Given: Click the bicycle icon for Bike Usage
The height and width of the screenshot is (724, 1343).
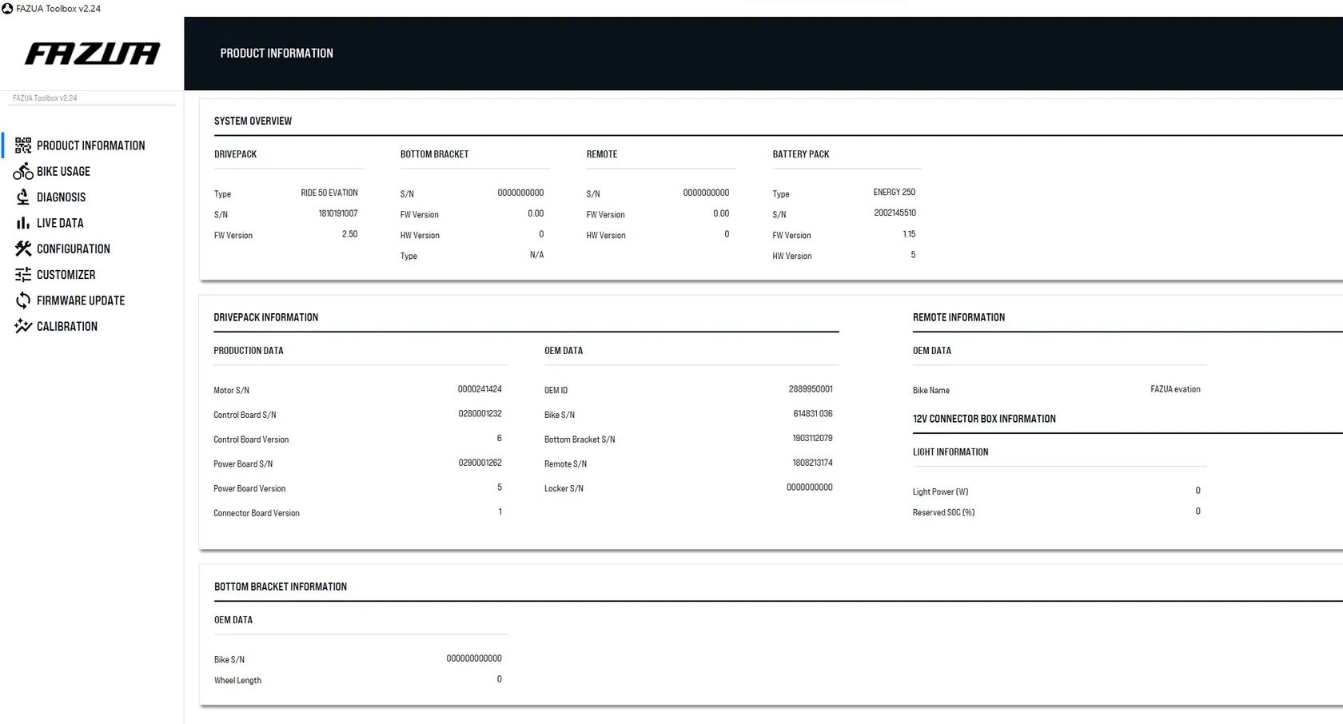Looking at the screenshot, I should point(23,171).
